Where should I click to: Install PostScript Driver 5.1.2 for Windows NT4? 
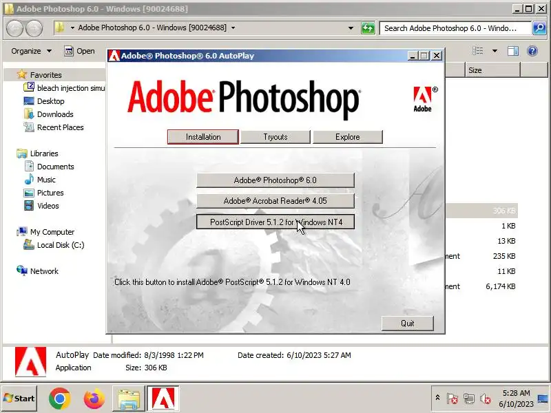click(x=275, y=222)
